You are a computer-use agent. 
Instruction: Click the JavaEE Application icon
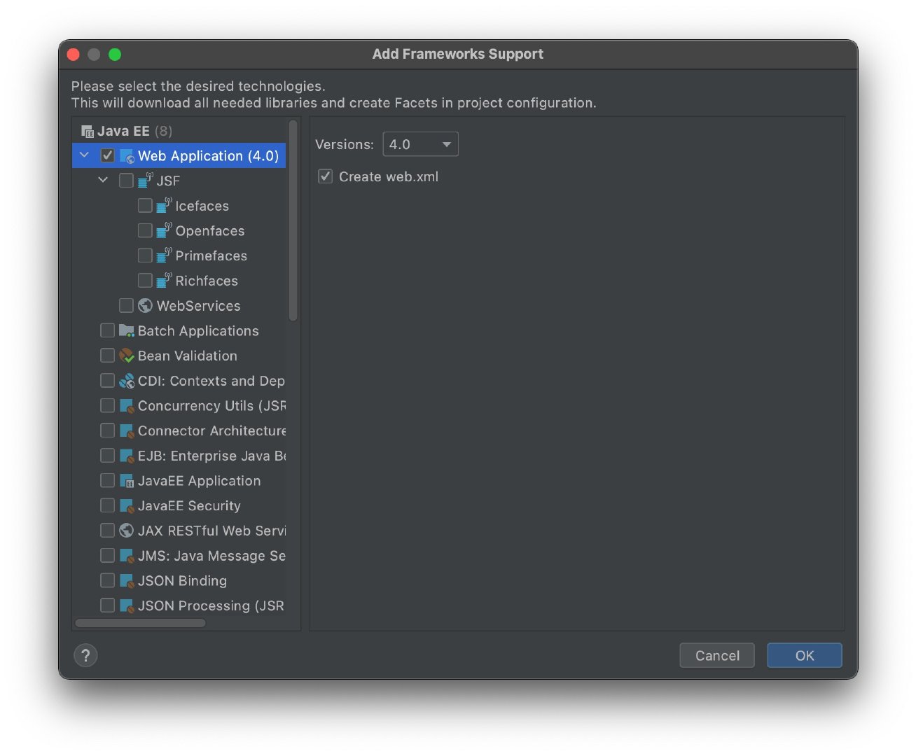[127, 481]
